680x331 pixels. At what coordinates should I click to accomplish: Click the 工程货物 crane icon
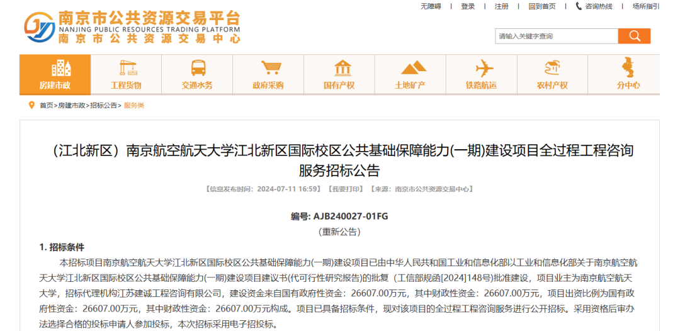coord(128,69)
